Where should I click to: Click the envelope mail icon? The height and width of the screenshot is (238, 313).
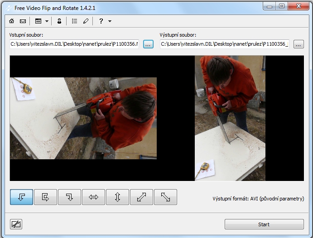point(22,21)
